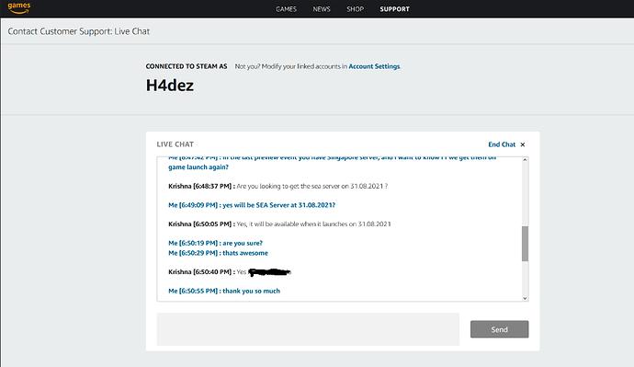The image size is (634, 367).
Task: Click the 'game launch again?' message line
Action: (198, 167)
